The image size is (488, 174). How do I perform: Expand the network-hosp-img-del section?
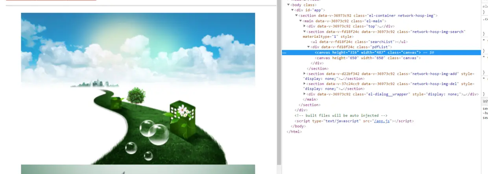(305, 84)
